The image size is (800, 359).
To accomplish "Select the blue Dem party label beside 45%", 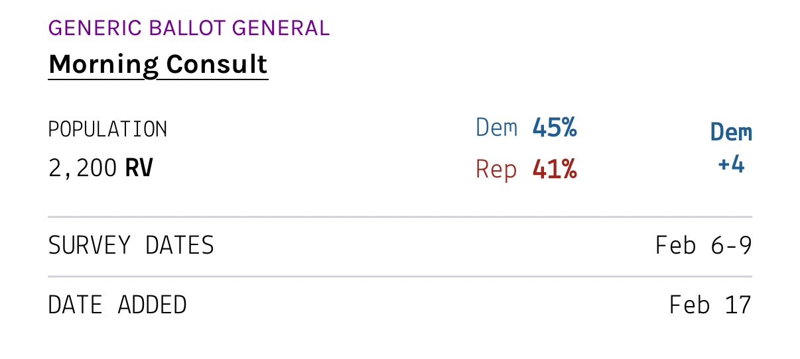I will coord(496,128).
